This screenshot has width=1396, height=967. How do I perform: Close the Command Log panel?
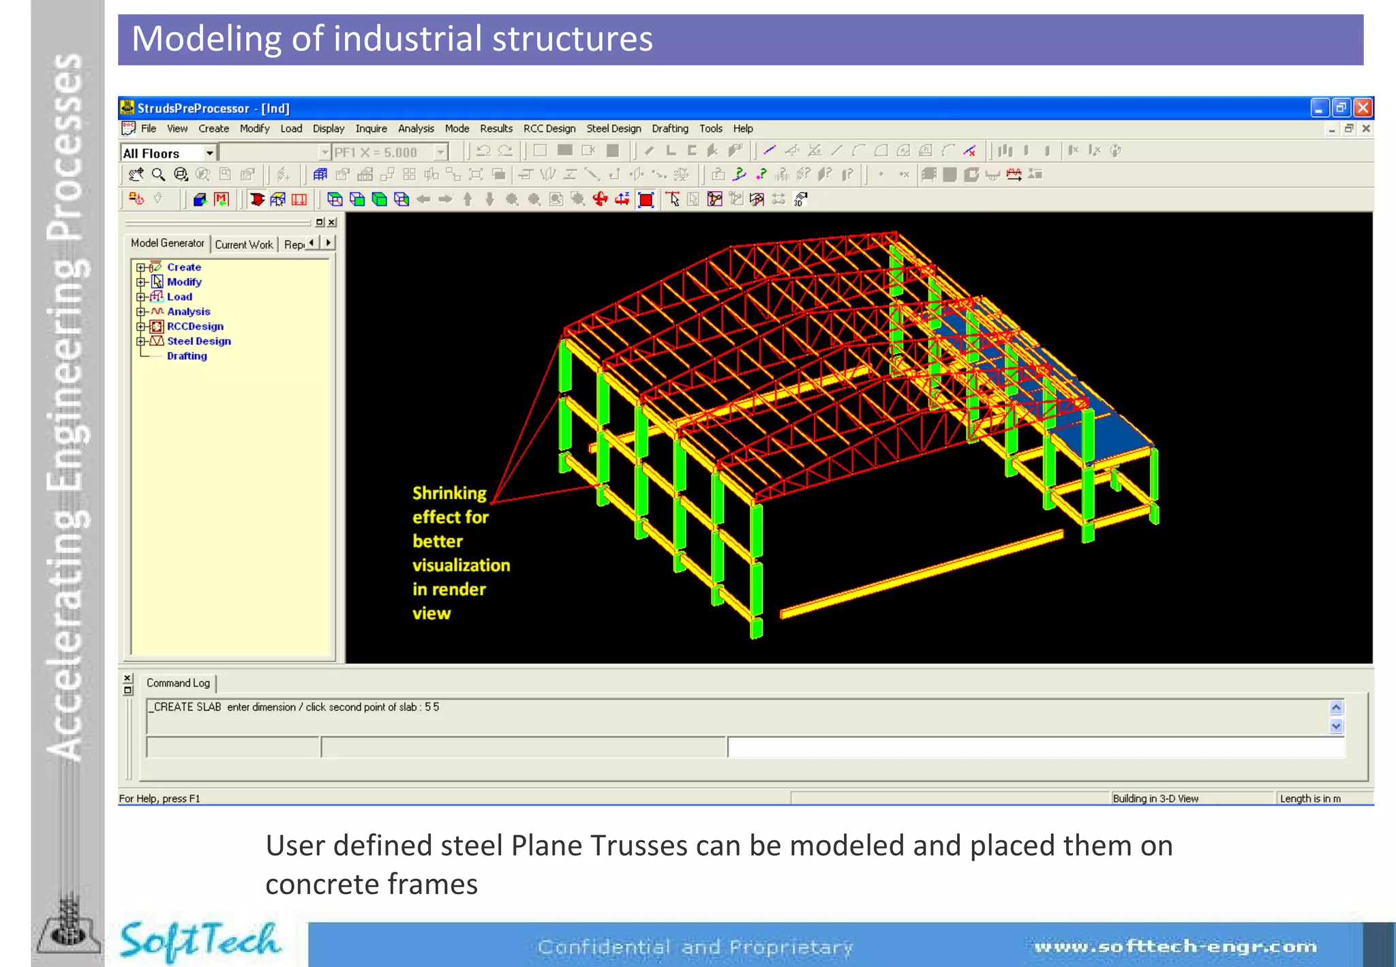127,678
